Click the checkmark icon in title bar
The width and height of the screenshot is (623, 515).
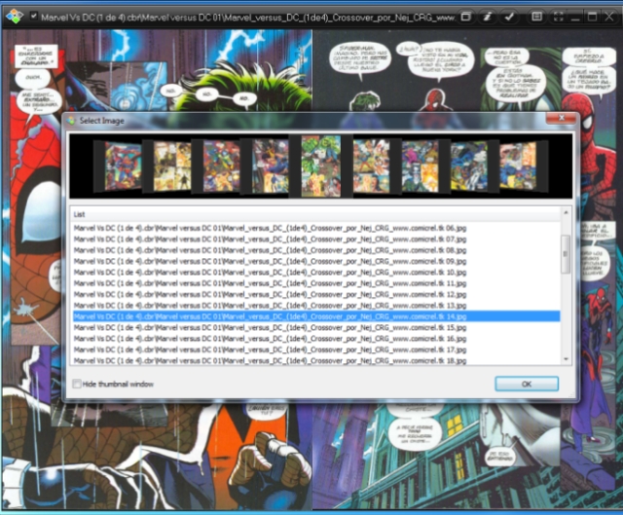tap(509, 17)
